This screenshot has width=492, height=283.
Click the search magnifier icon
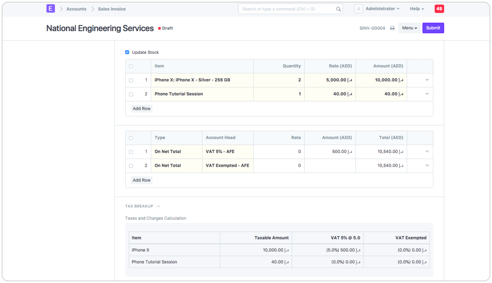pos(338,9)
